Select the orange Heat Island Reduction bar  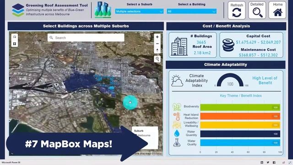(x=240, y=116)
